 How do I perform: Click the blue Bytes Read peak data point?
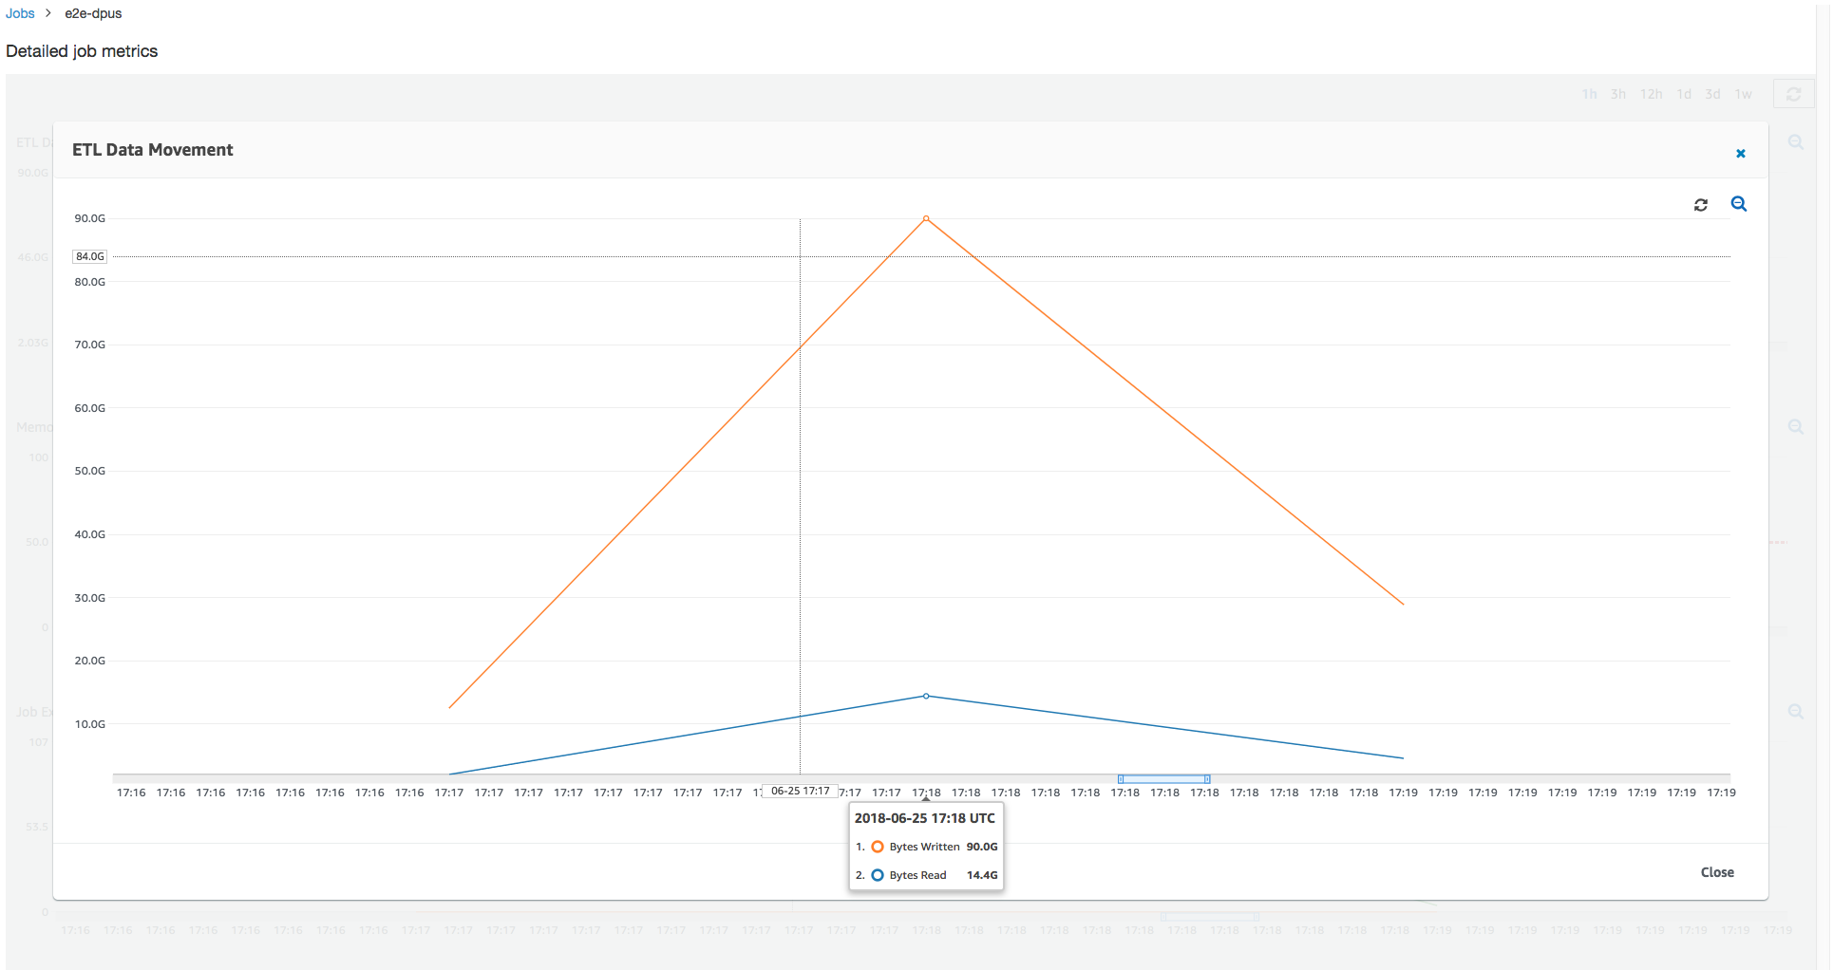[926, 696]
